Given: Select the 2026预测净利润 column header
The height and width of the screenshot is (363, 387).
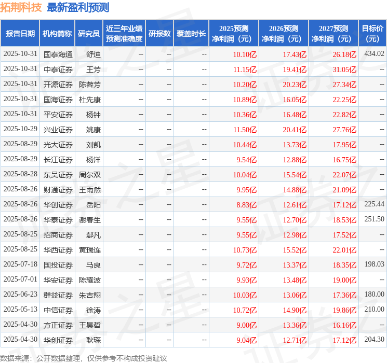Looking at the screenshot, I should click(x=284, y=34).
